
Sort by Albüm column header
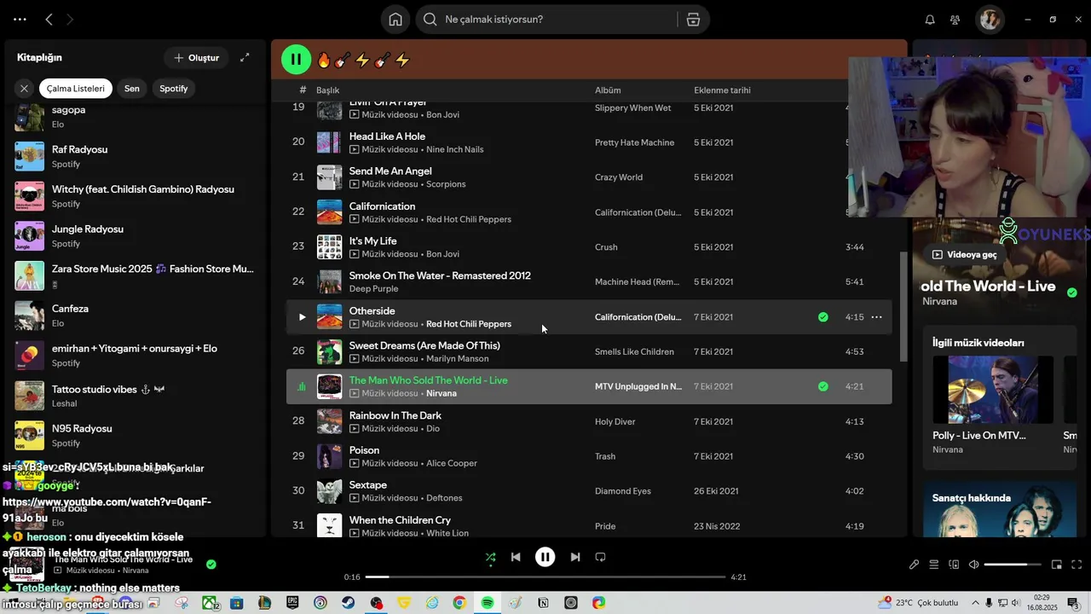point(608,90)
